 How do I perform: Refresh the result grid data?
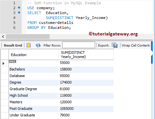(x=38, y=45)
